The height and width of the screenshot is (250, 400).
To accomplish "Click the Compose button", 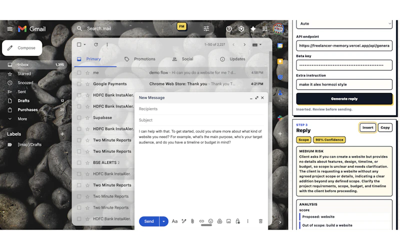I will [x=22, y=48].
